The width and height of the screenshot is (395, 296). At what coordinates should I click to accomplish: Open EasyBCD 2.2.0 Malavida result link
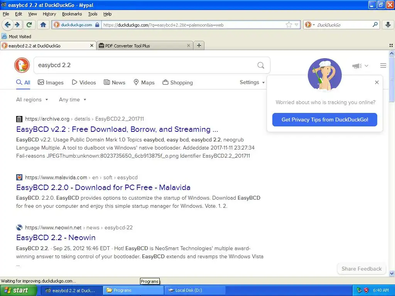pyautogui.click(x=103, y=188)
